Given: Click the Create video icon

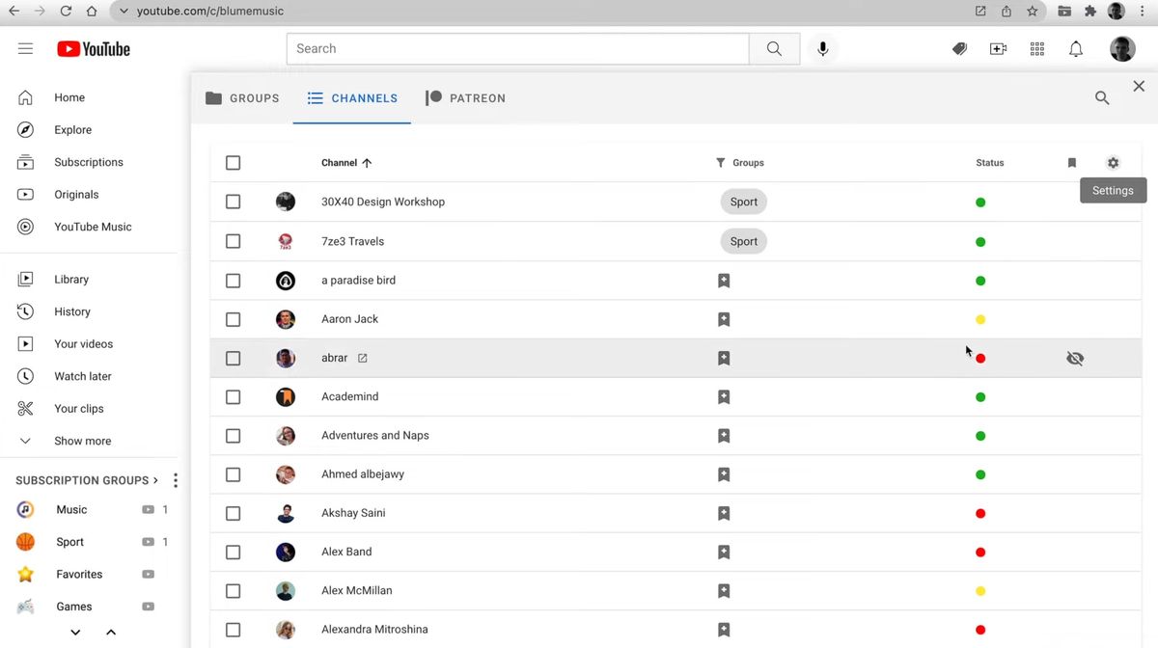Looking at the screenshot, I should tap(999, 49).
